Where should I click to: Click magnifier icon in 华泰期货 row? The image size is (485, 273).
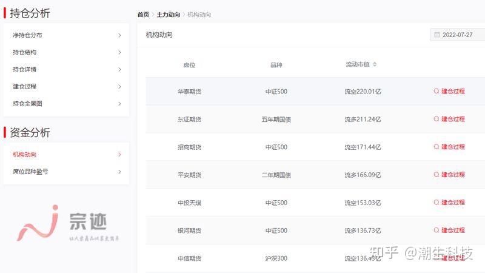(436, 92)
